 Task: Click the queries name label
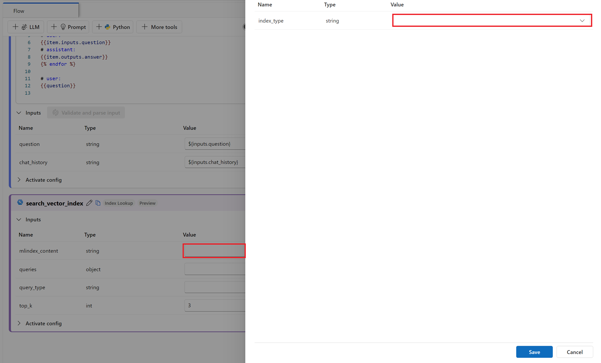[x=28, y=269]
